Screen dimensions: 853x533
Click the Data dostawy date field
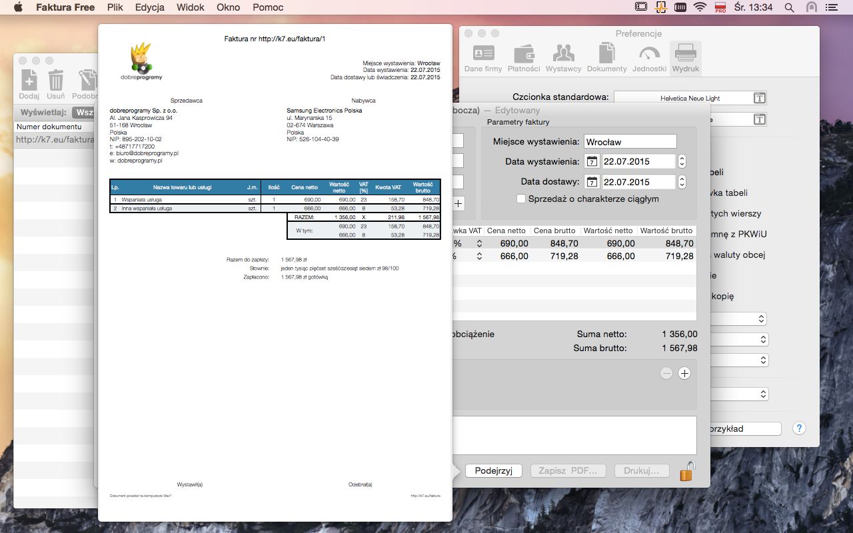coord(638,182)
